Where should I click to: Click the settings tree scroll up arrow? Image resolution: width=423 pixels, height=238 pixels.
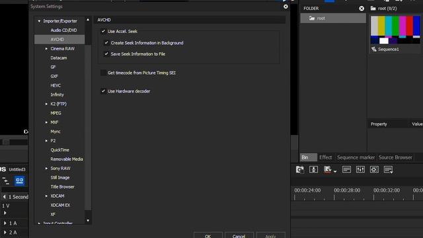[88, 20]
